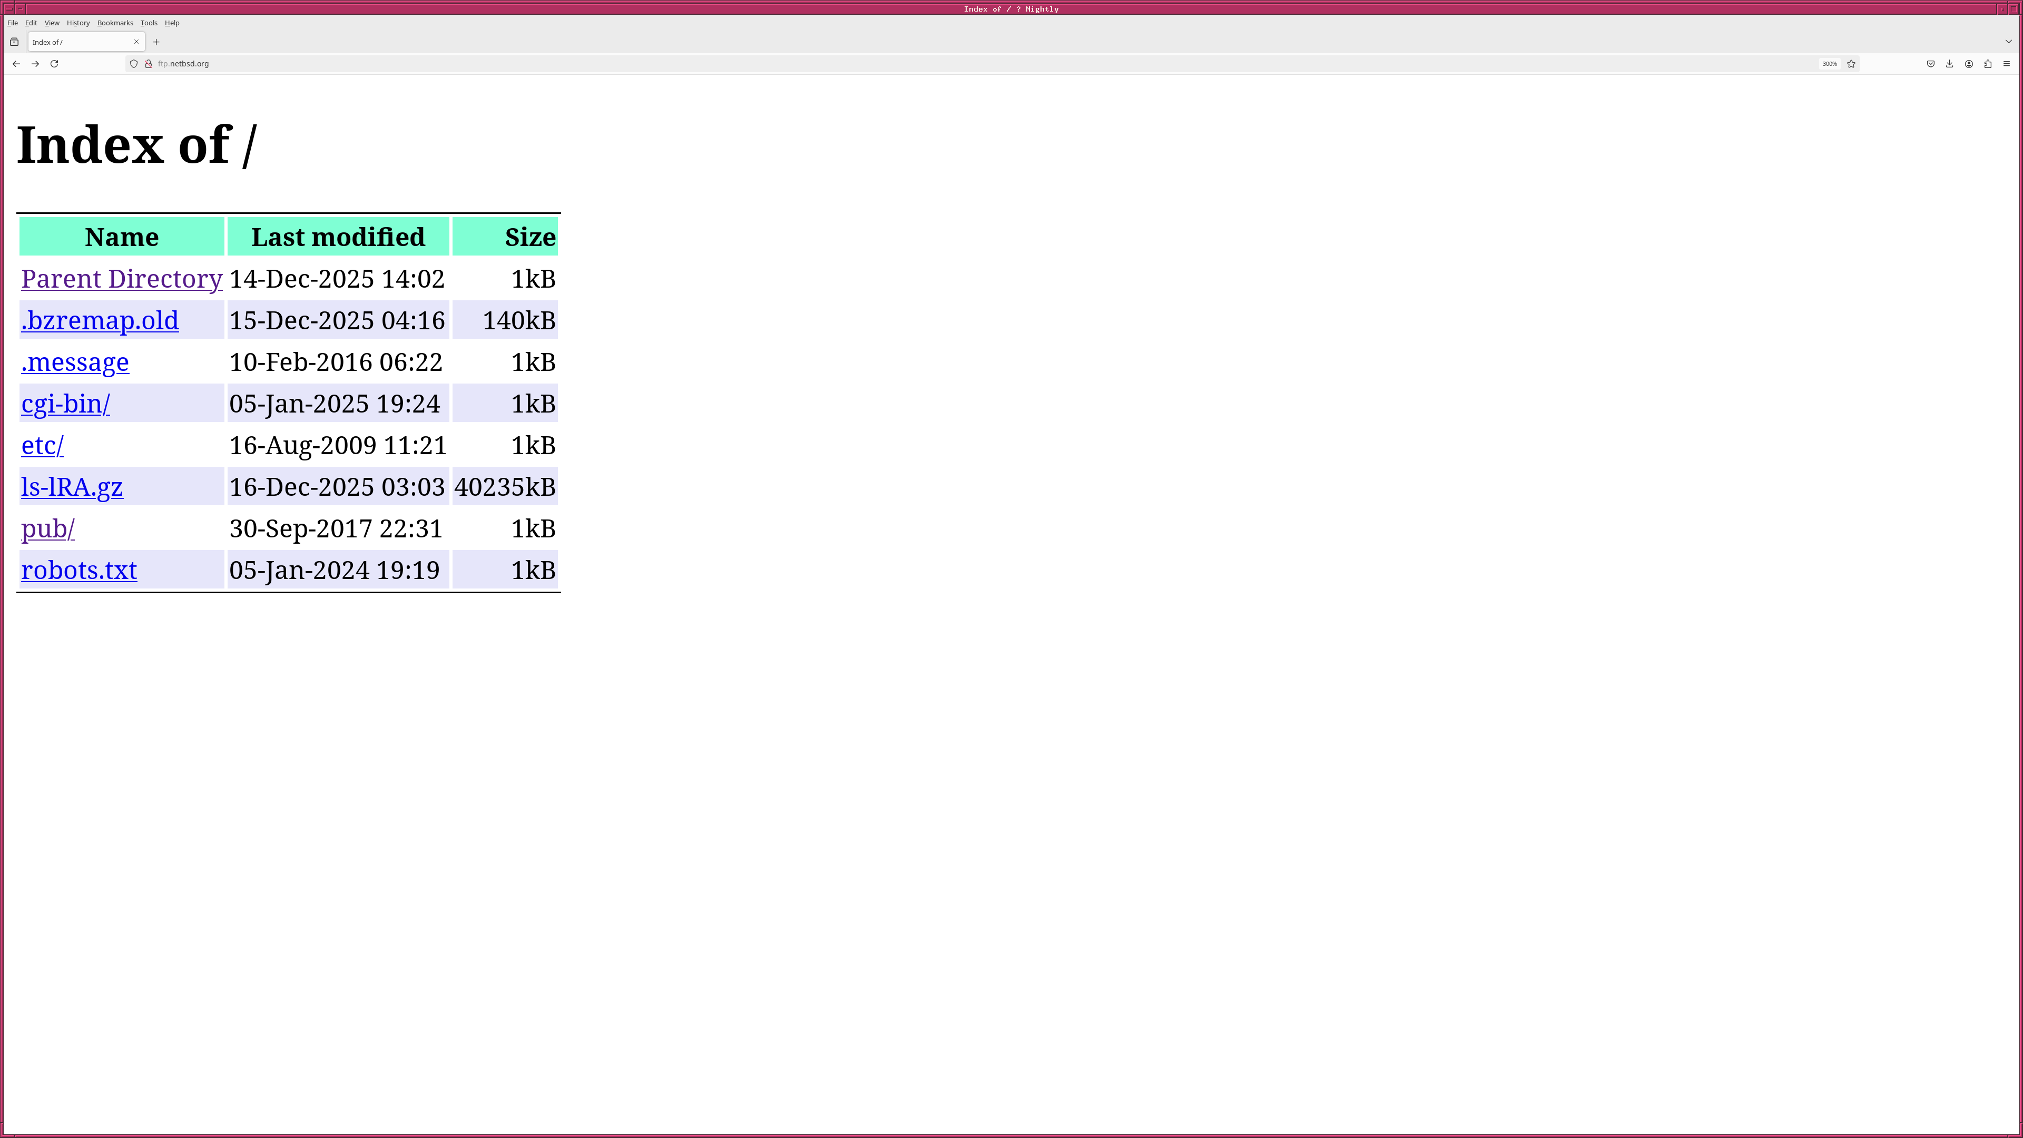
Task: Close the 'Index of /' tab
Action: click(x=136, y=42)
